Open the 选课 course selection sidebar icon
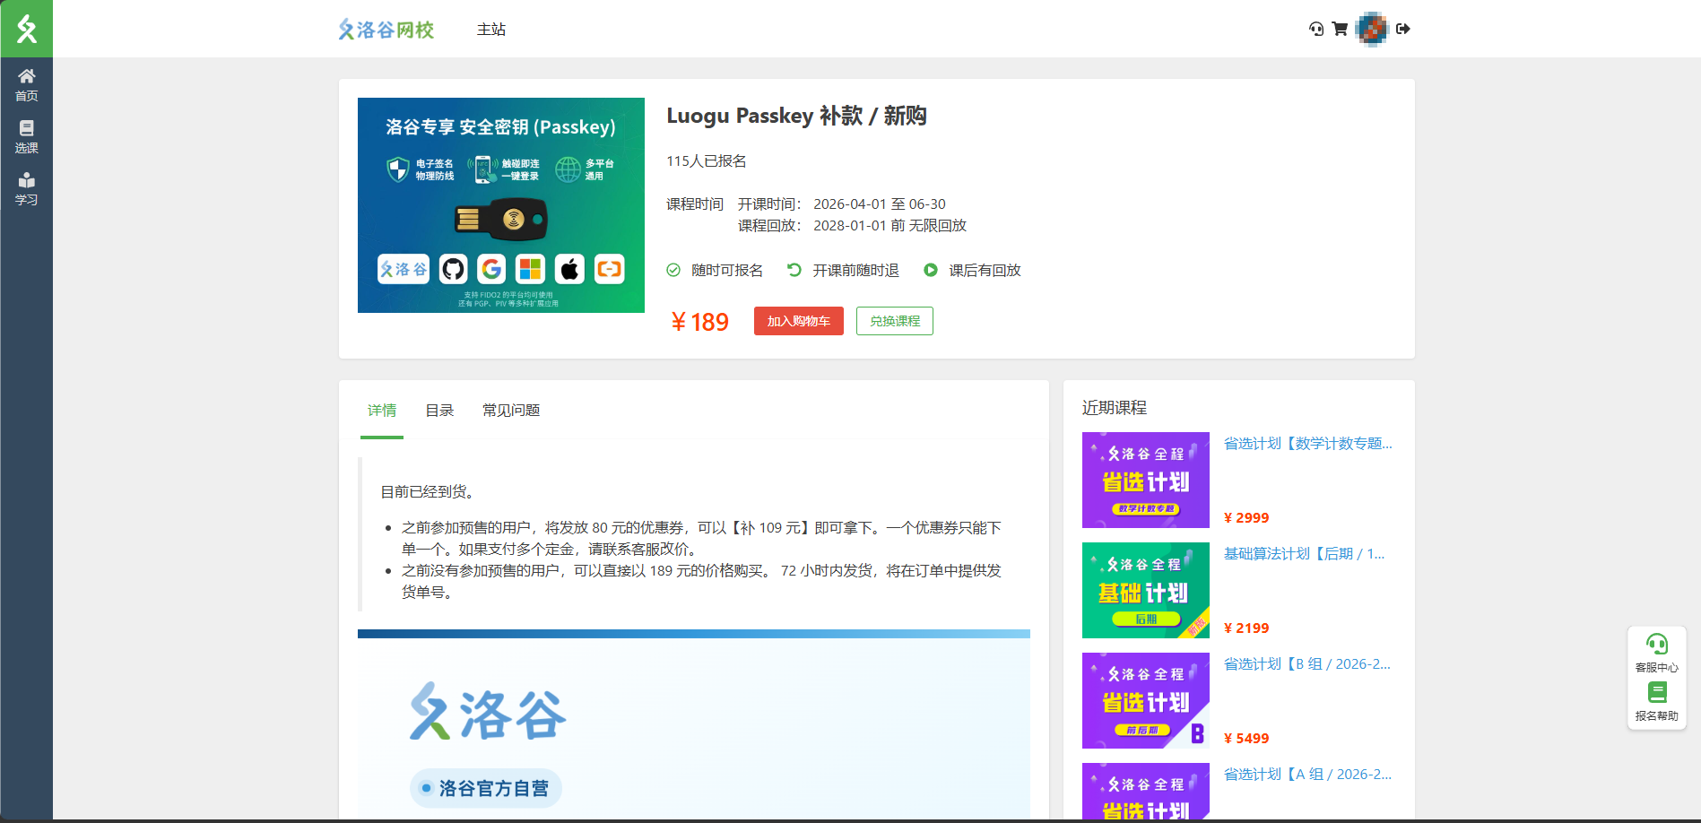1701x823 pixels. [26, 137]
